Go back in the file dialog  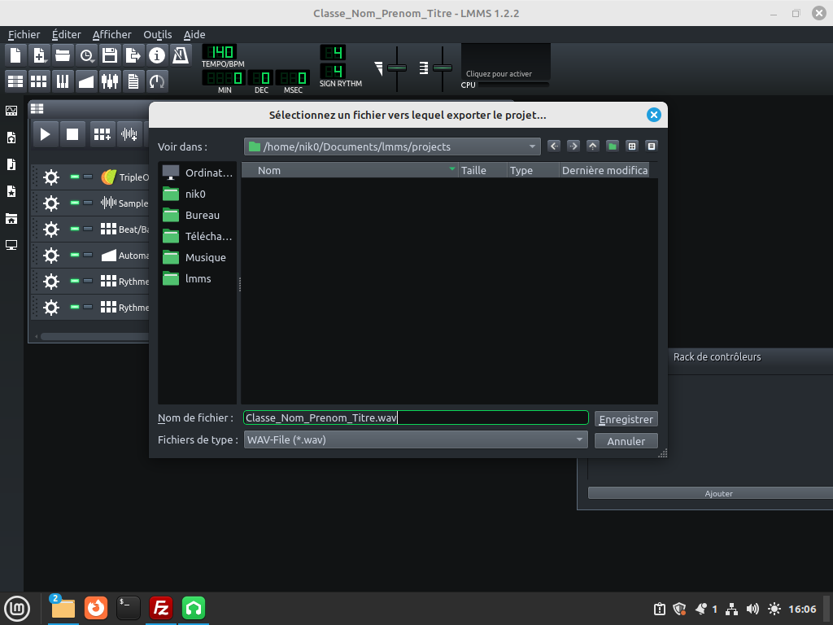pyautogui.click(x=554, y=146)
